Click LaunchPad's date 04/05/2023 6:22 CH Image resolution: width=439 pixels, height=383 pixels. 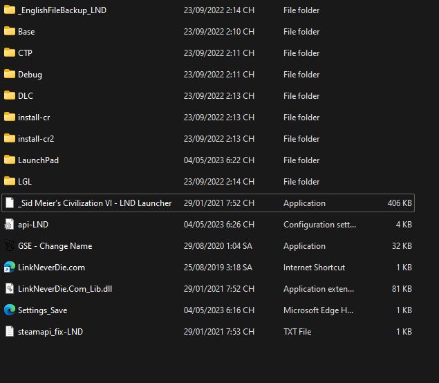coord(219,160)
